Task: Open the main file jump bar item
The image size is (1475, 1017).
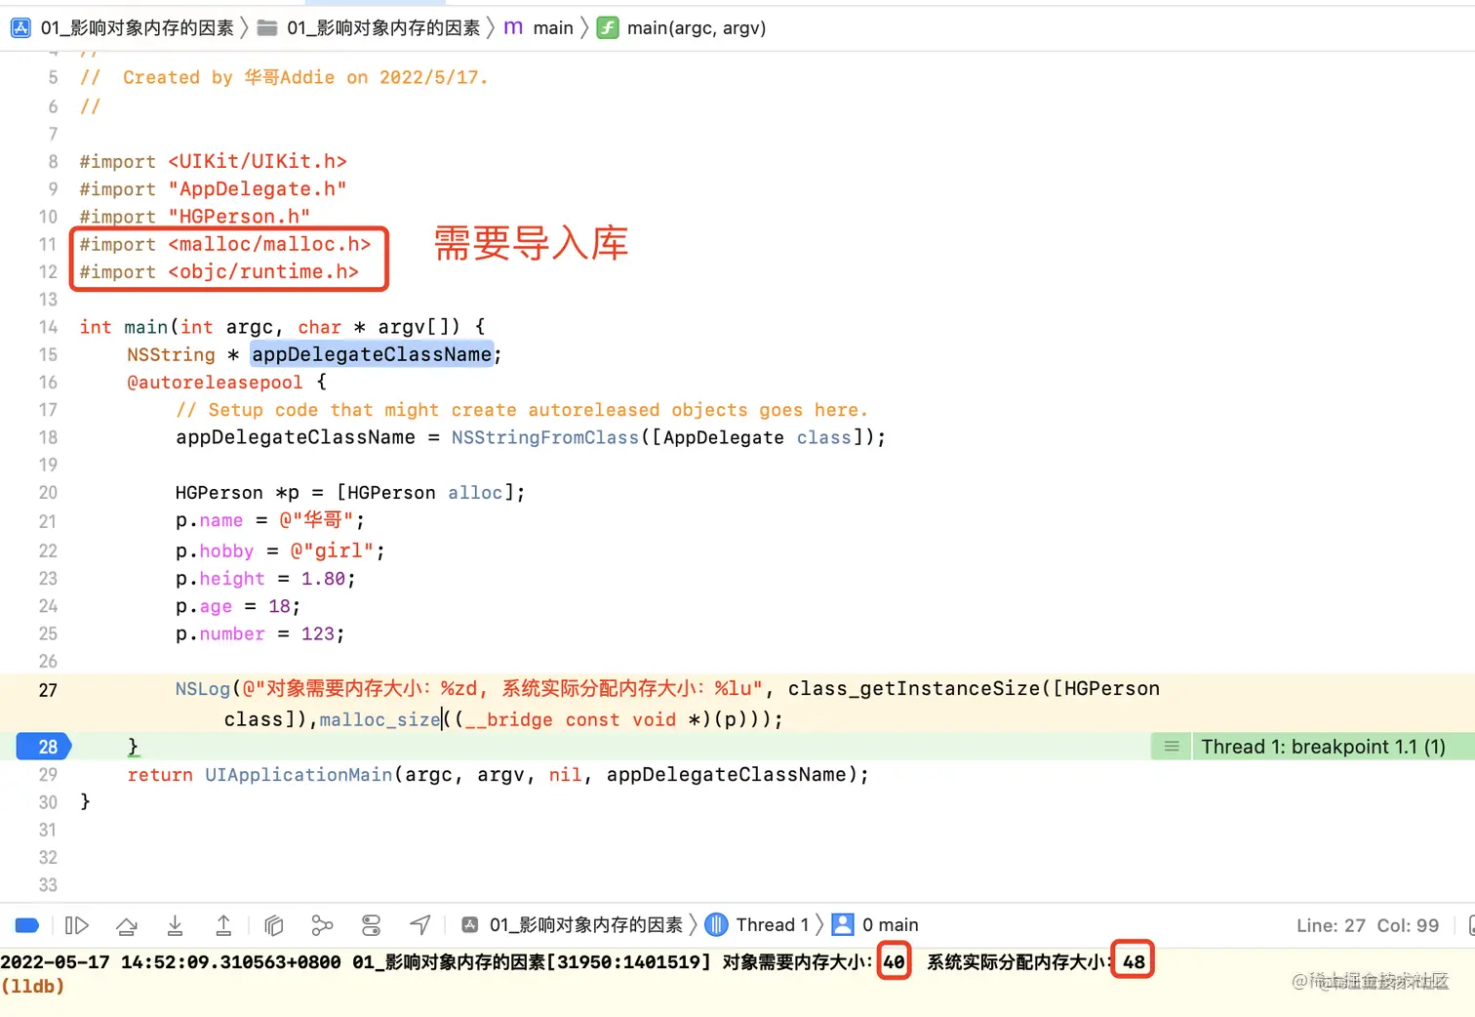Action: 538,28
